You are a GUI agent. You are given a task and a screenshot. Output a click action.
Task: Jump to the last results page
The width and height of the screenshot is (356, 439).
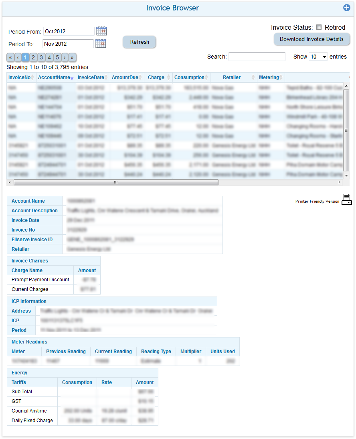click(72, 57)
